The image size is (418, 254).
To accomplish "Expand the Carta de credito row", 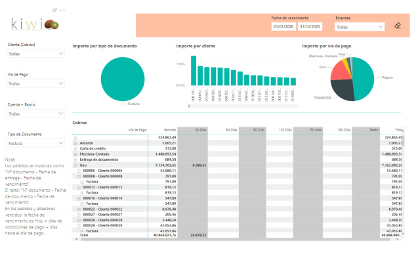I will tap(75, 148).
